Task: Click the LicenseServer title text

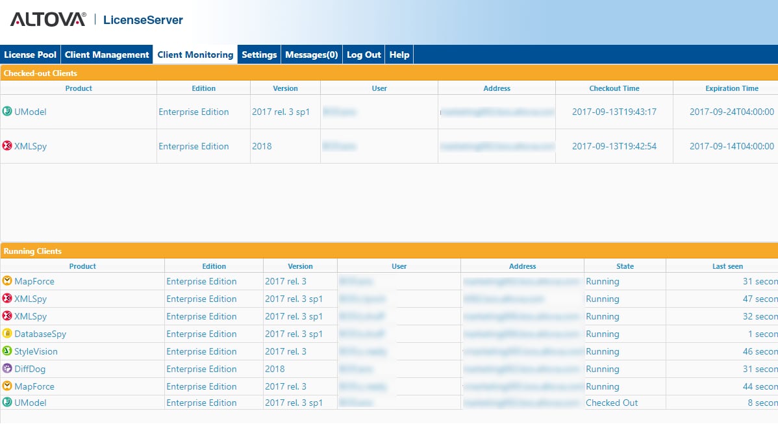Action: click(x=143, y=20)
